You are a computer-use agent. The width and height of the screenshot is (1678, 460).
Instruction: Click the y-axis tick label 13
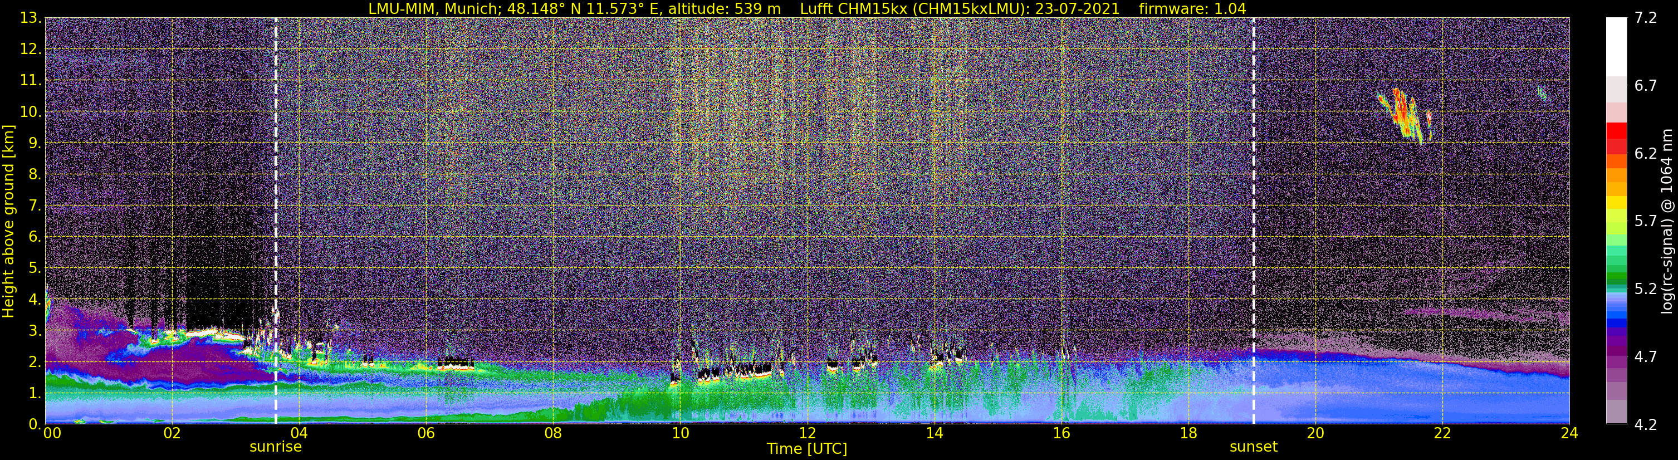(30, 18)
